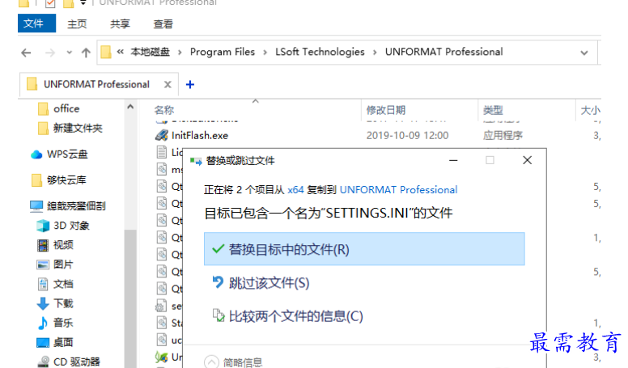This screenshot has height=368, width=628.
Task: Close the UNFORMAT Professional tab
Action: [x=168, y=84]
